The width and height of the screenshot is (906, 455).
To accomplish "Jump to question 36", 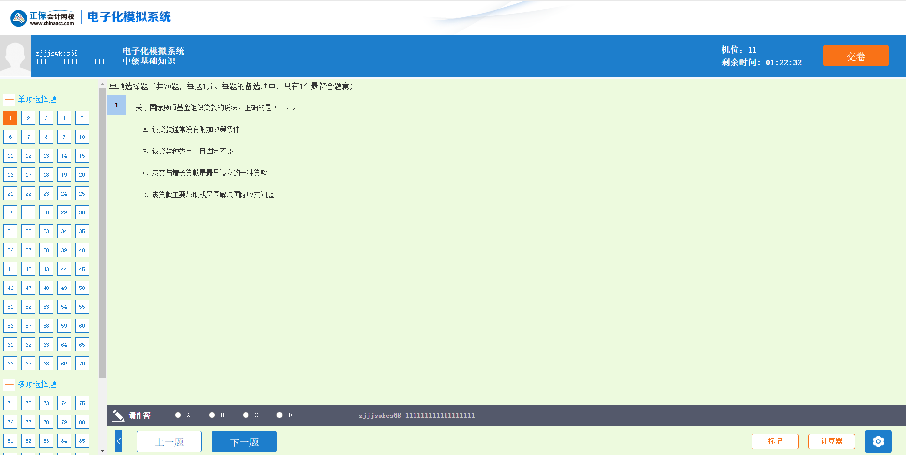I will (10, 250).
